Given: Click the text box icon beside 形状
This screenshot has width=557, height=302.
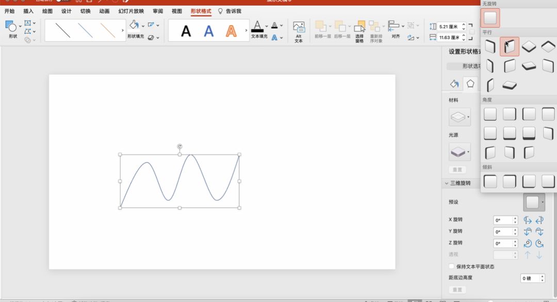Looking at the screenshot, I should tap(28, 23).
